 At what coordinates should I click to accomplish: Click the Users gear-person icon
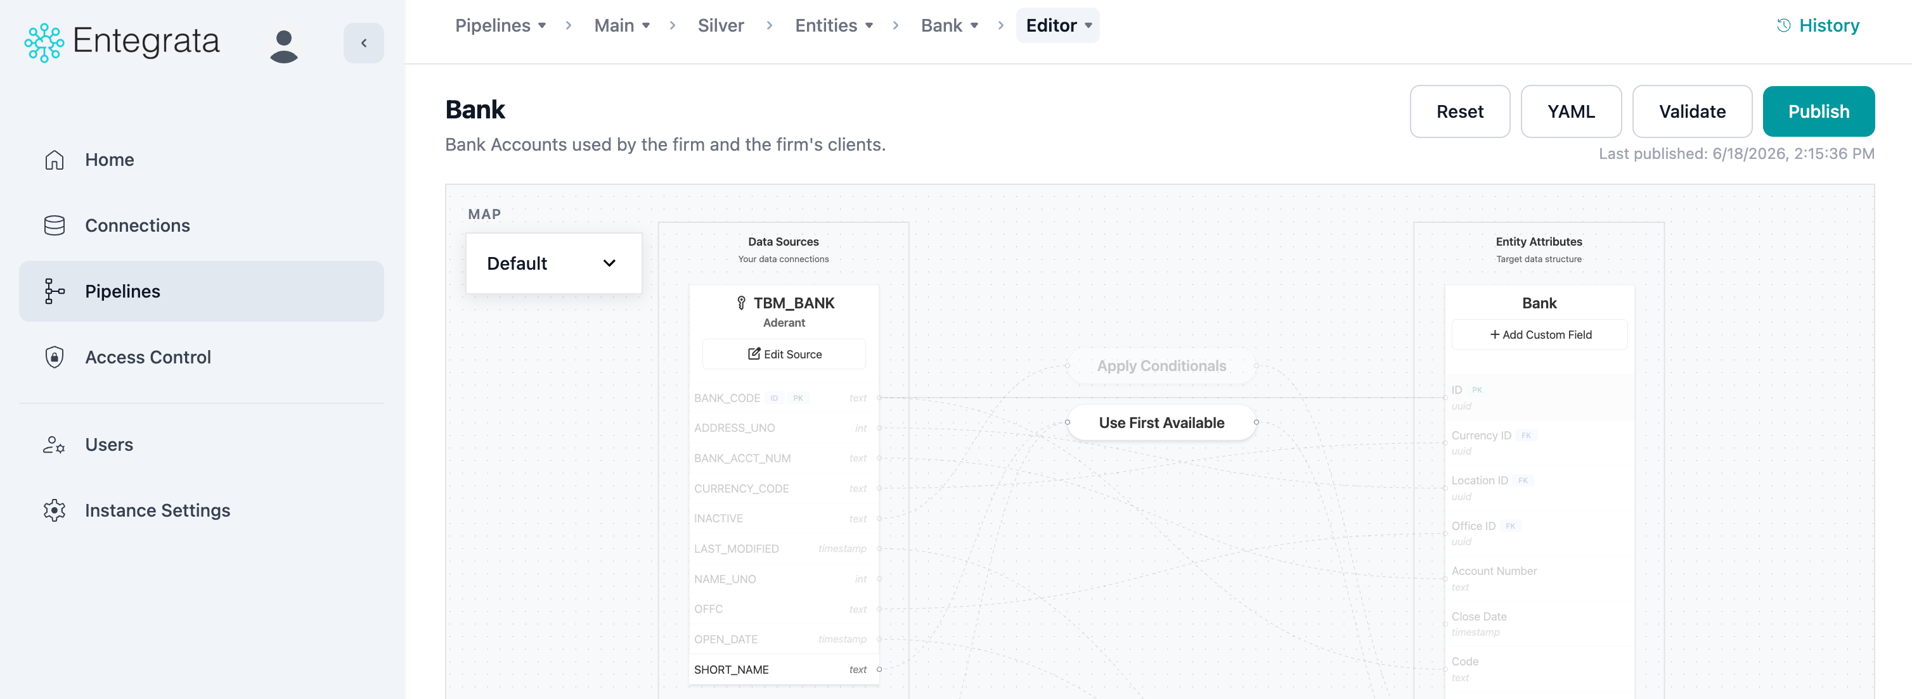coord(54,444)
